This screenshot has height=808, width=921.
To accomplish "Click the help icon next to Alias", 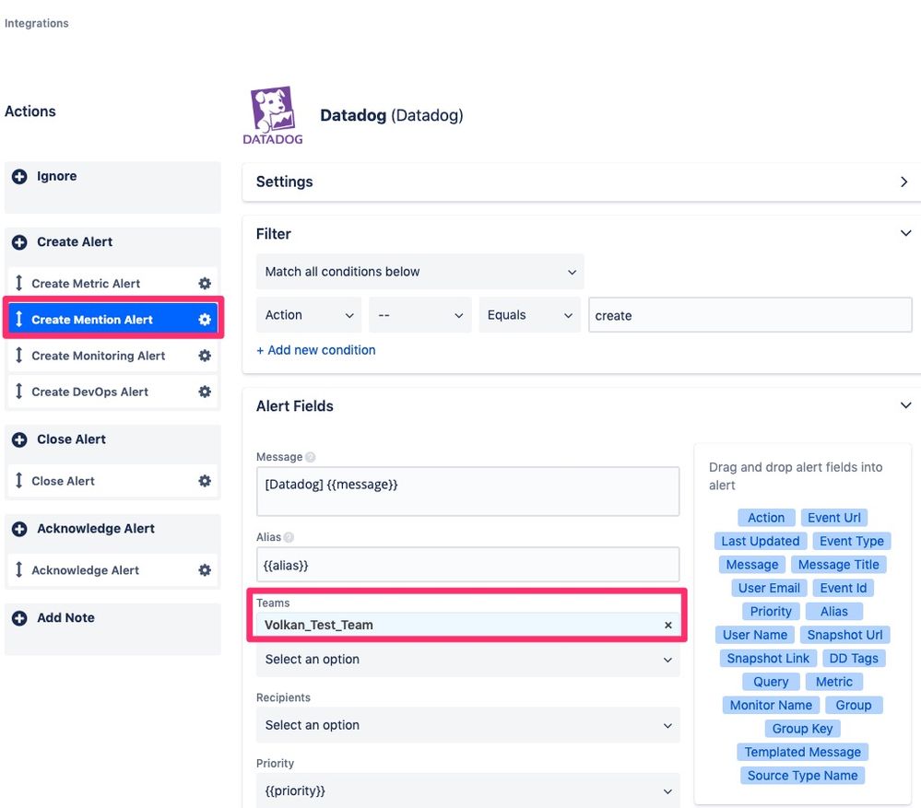I will (289, 537).
